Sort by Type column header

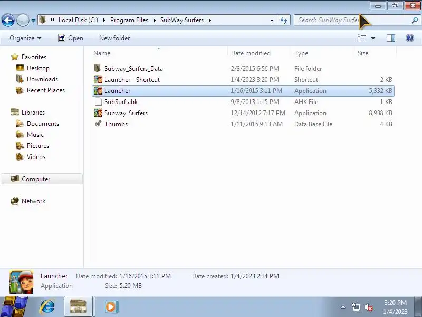point(322,53)
